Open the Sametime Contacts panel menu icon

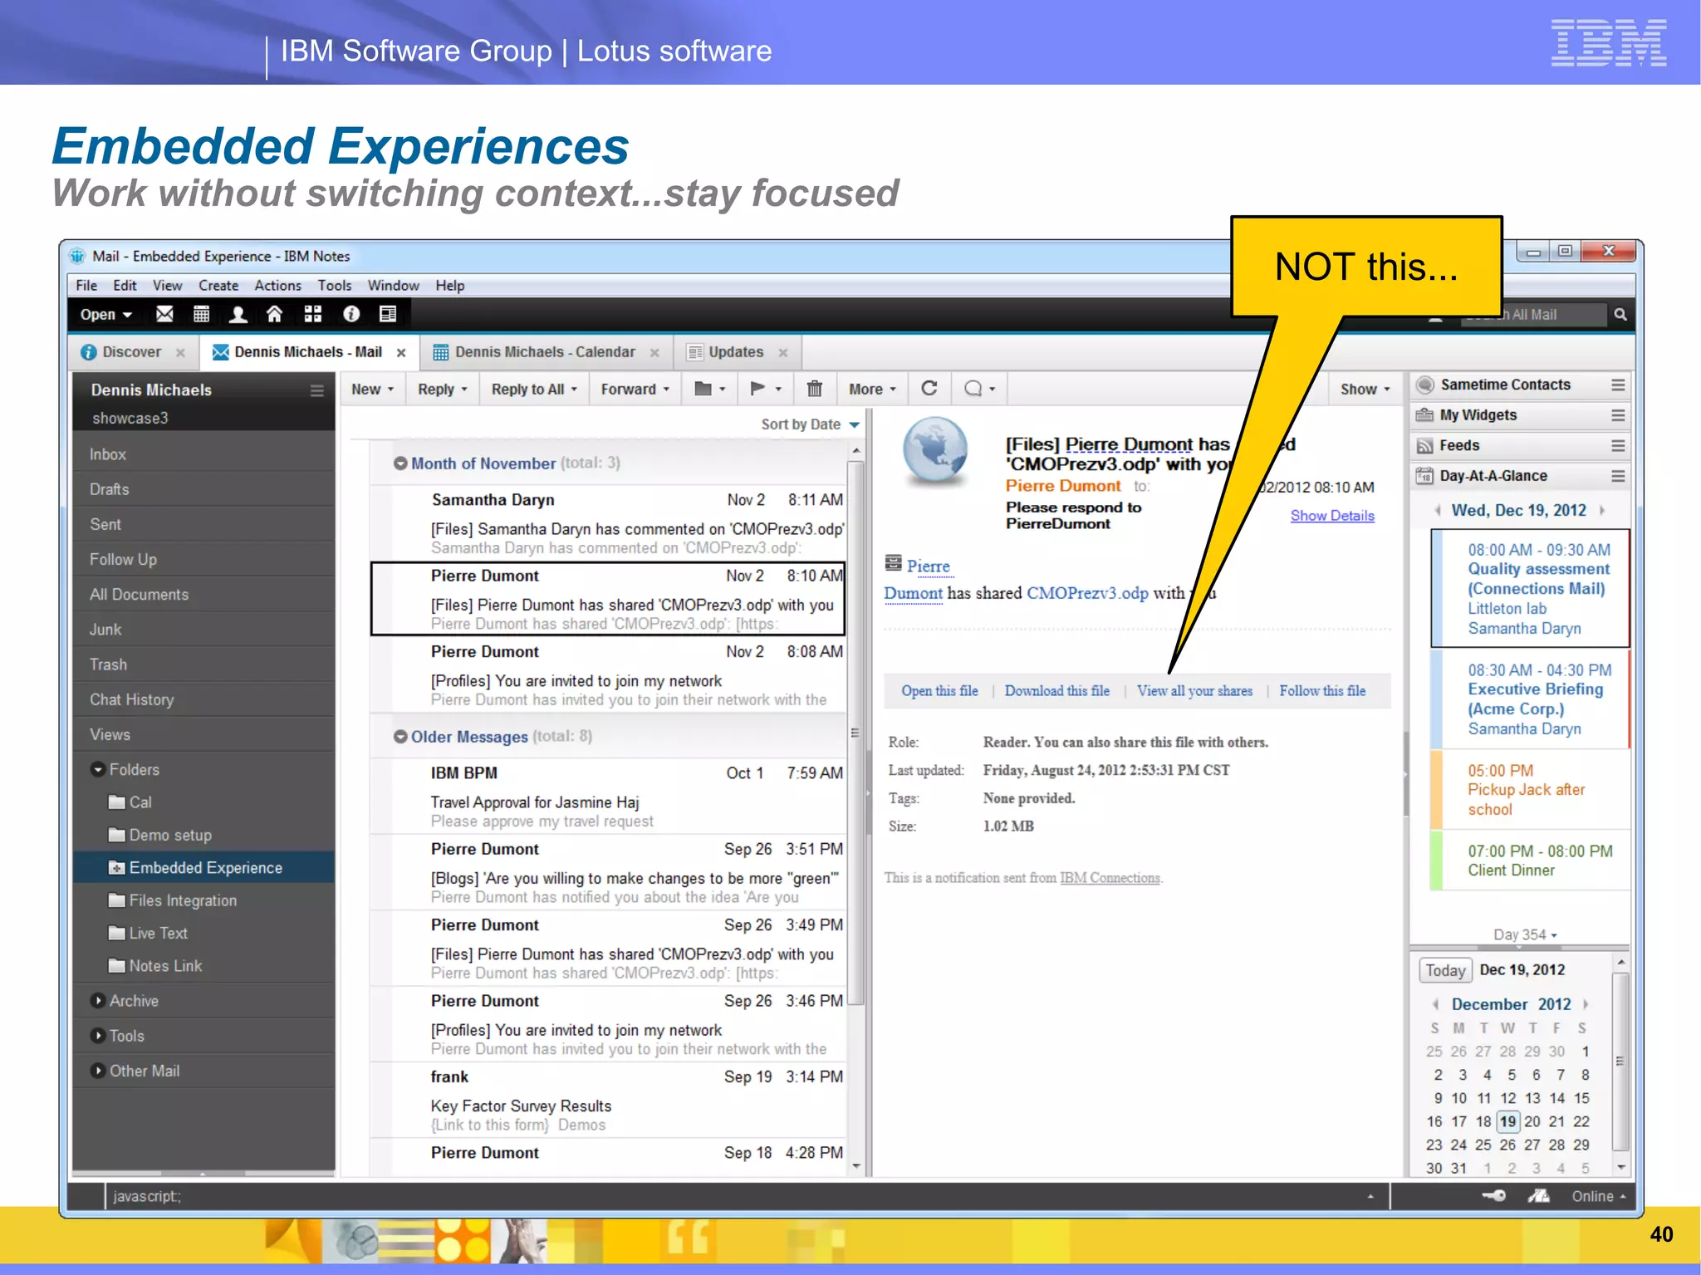pos(1618,385)
